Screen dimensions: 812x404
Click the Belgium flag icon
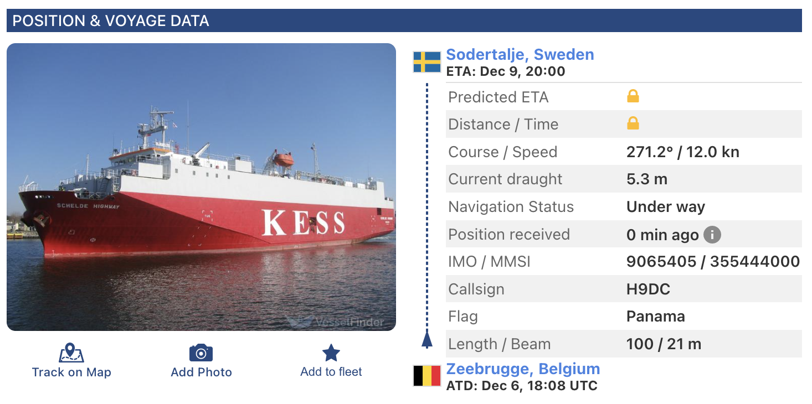click(x=427, y=376)
